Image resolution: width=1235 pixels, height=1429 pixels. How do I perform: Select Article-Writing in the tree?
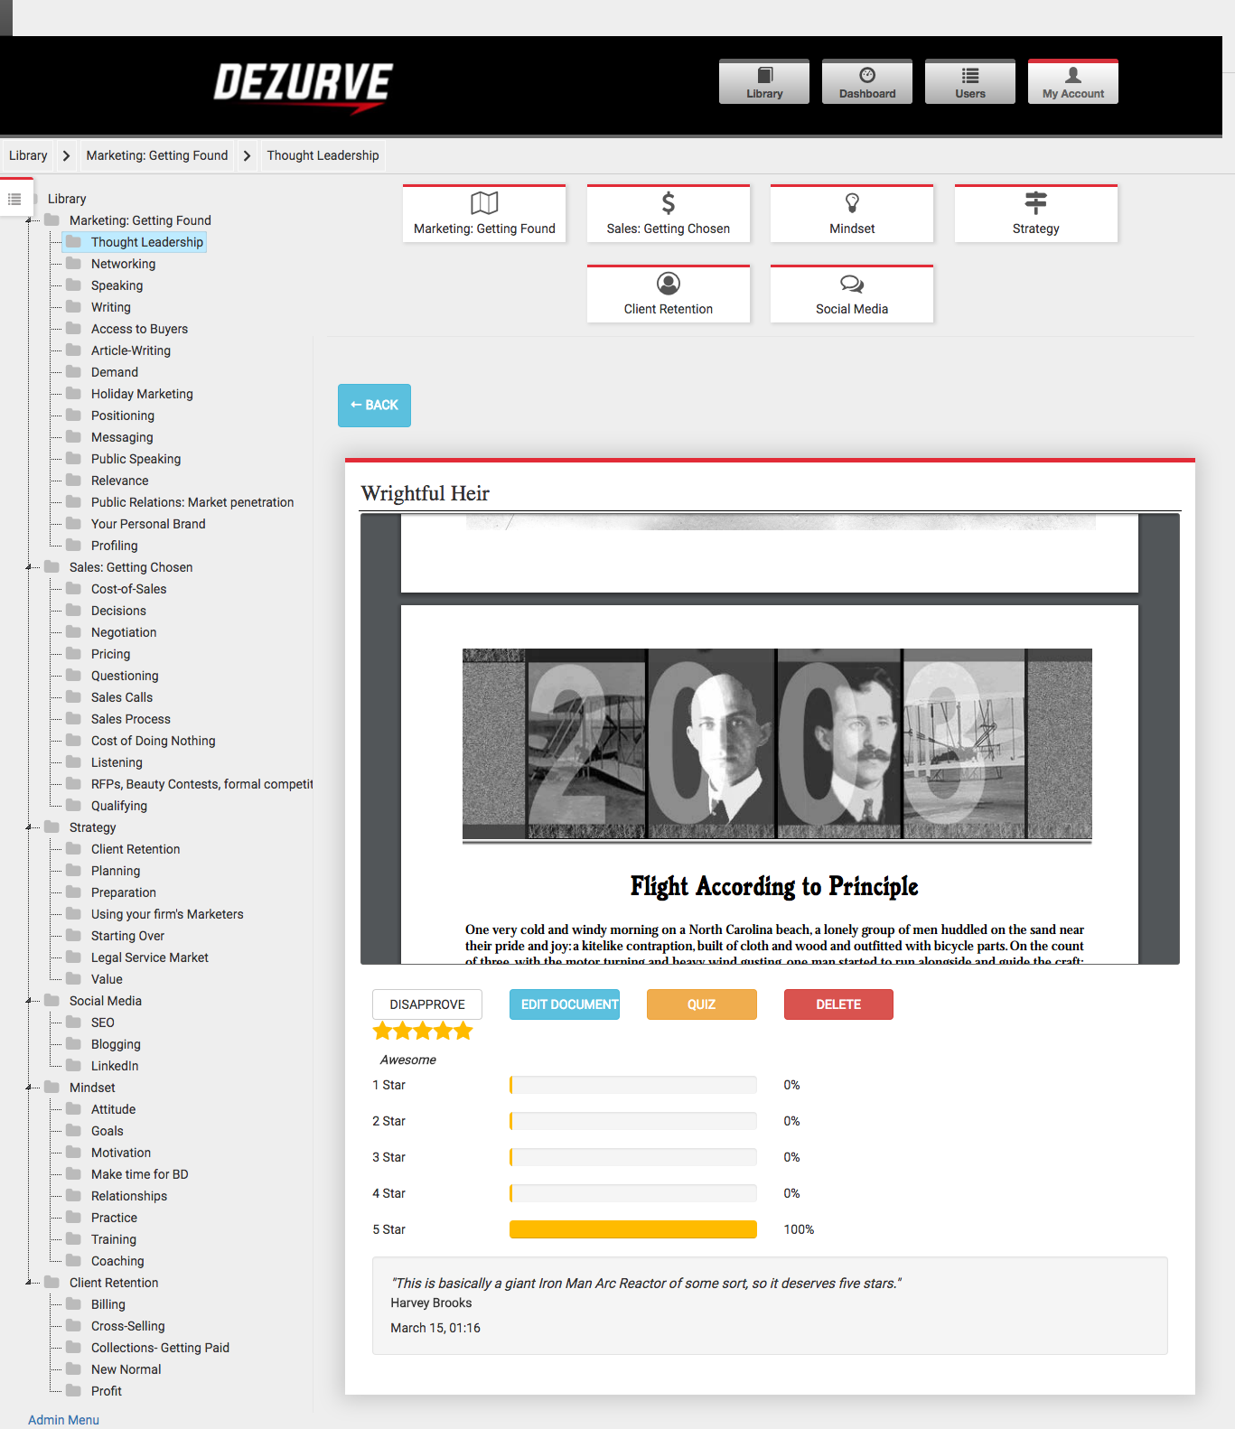[131, 350]
